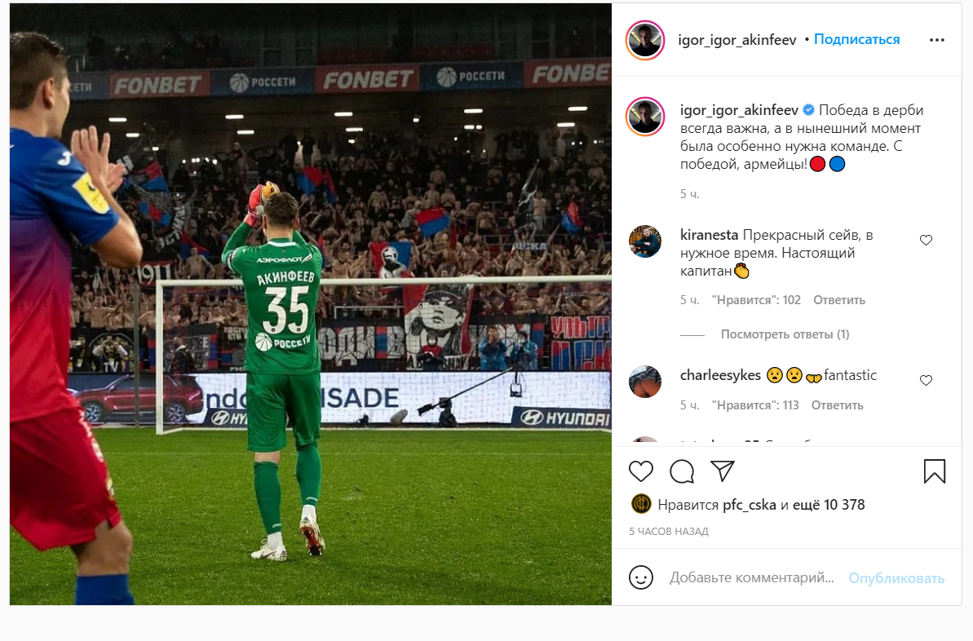Like kiranesta's comment with the heart

tap(926, 240)
